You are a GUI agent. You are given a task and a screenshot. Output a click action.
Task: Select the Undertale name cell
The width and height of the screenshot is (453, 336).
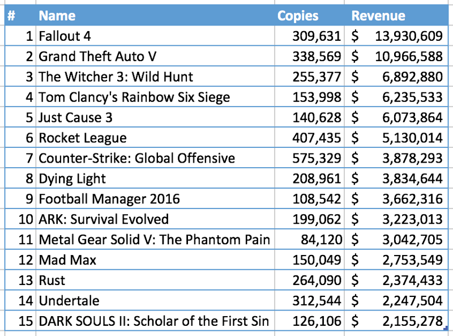click(x=155, y=300)
